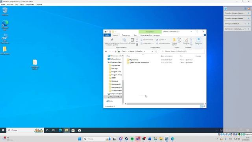252x142 pixels.
Task: Open VirtualBox Файл menu
Action: pyautogui.click(x=3, y=4)
